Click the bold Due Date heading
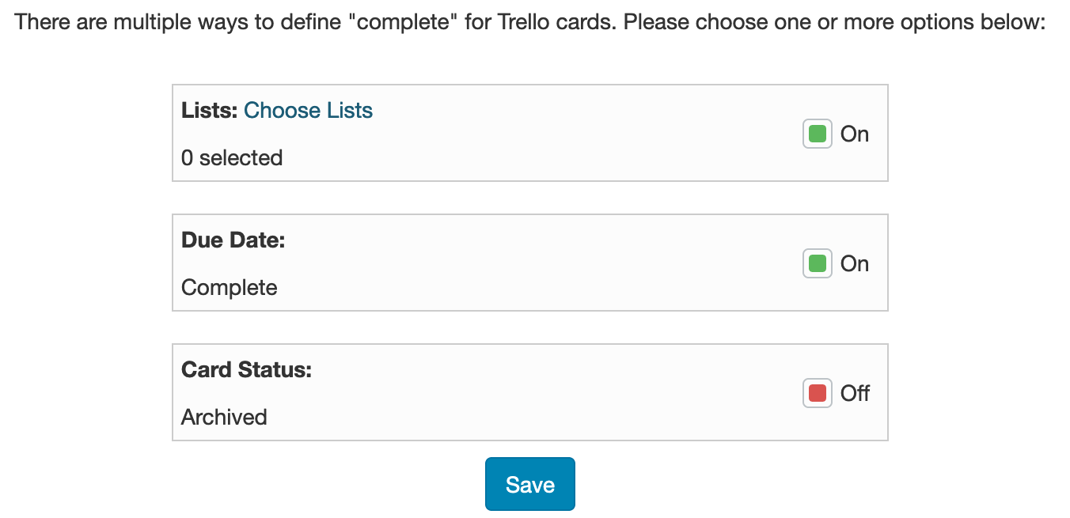The width and height of the screenshot is (1070, 518). [x=231, y=240]
